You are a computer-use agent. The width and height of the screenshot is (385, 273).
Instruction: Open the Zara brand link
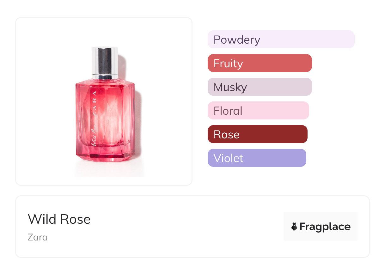[38, 237]
